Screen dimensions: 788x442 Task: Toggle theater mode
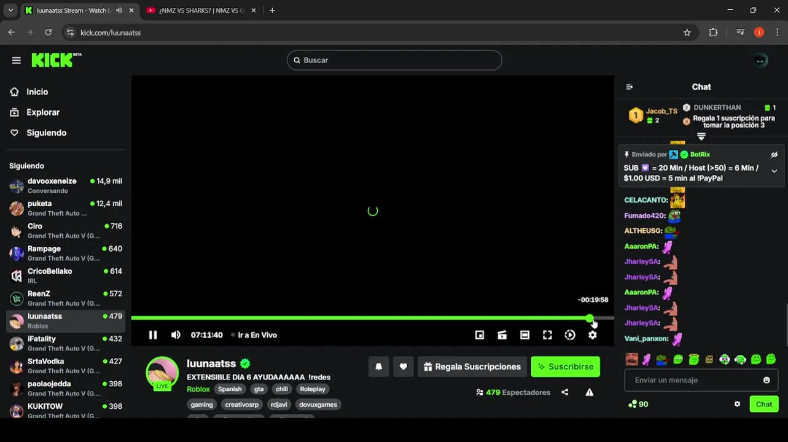(x=525, y=335)
